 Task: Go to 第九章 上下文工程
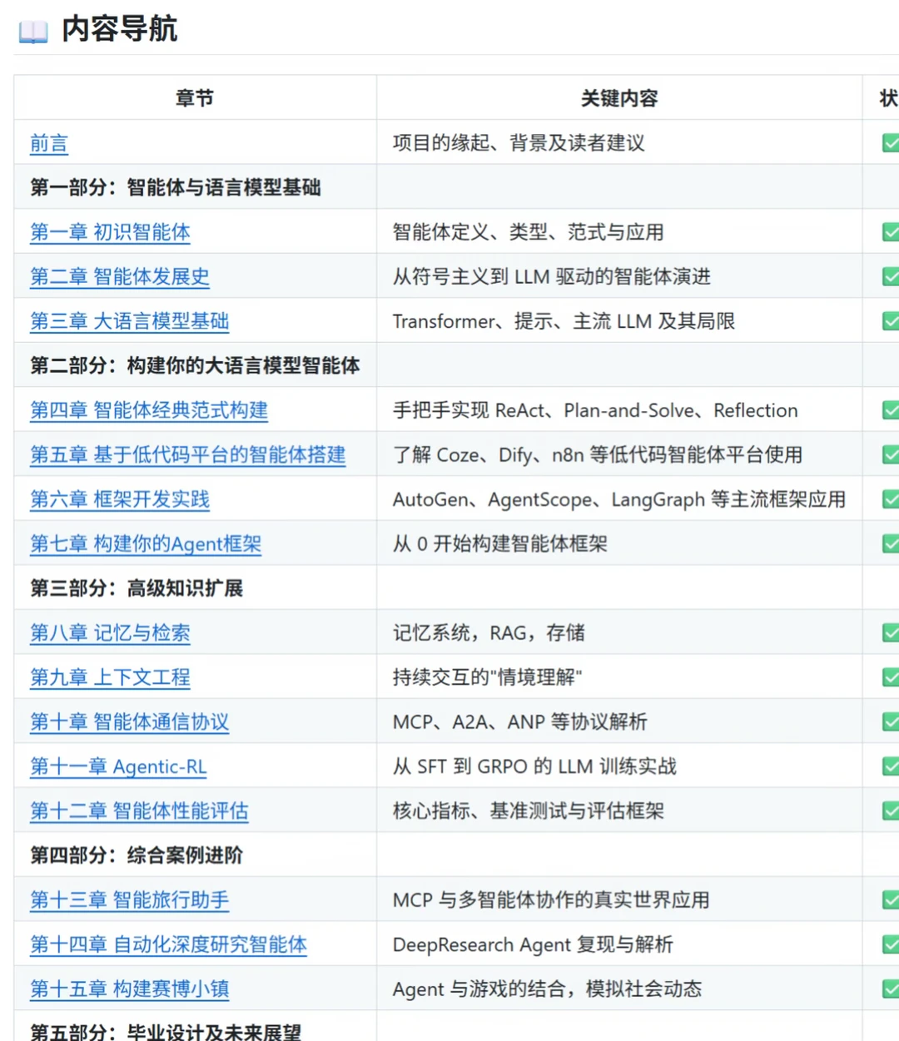pyautogui.click(x=110, y=677)
